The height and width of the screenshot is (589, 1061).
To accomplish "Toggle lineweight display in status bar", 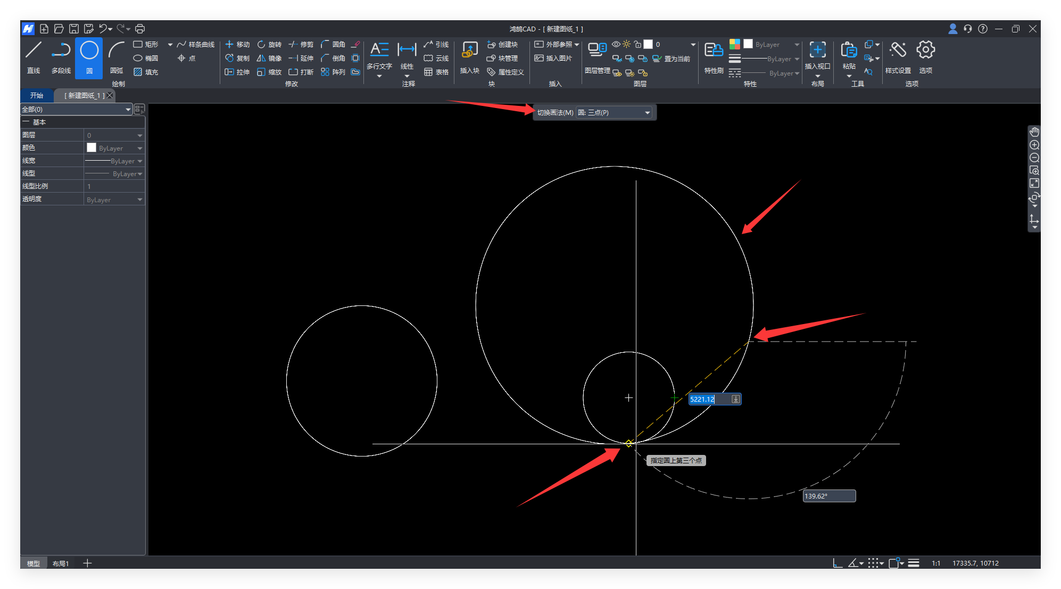I will (914, 563).
